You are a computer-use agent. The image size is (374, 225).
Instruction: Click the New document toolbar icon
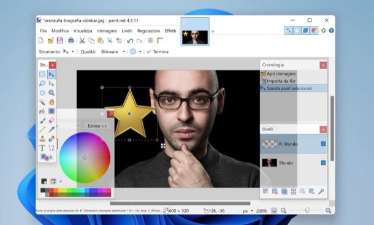pyautogui.click(x=41, y=40)
